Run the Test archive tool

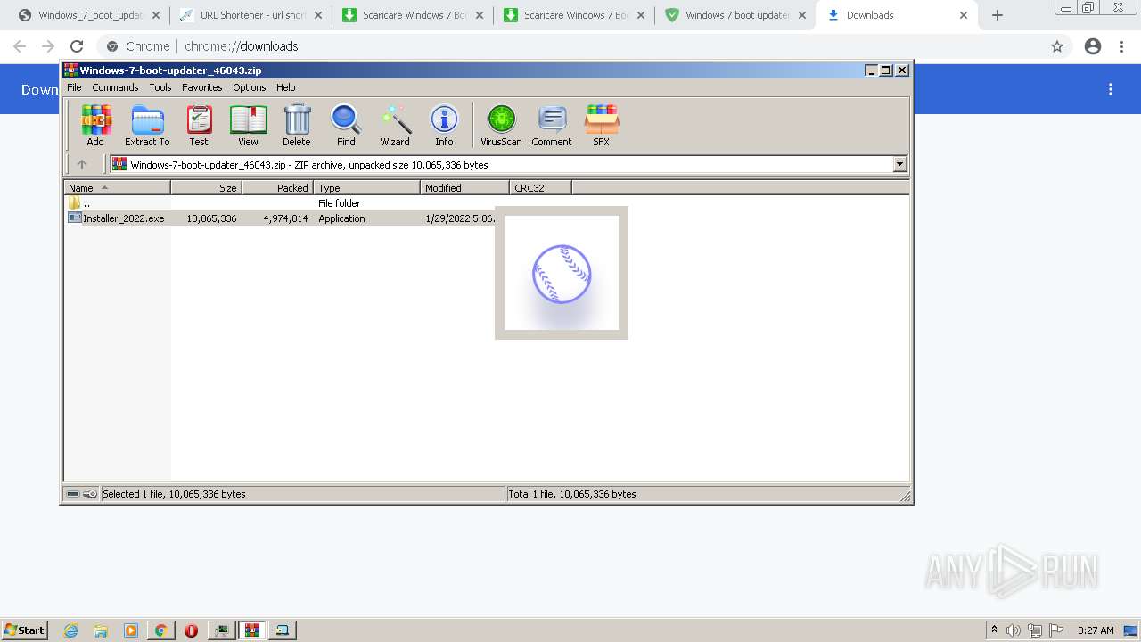pos(199,125)
